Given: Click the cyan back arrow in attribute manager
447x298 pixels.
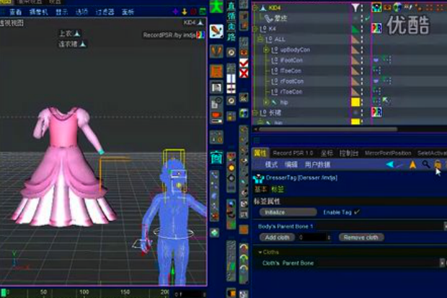Looking at the screenshot, I should (x=390, y=164).
